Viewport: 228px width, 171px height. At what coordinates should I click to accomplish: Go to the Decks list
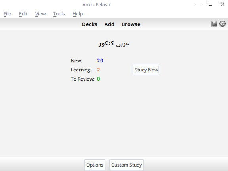pyautogui.click(x=89, y=24)
